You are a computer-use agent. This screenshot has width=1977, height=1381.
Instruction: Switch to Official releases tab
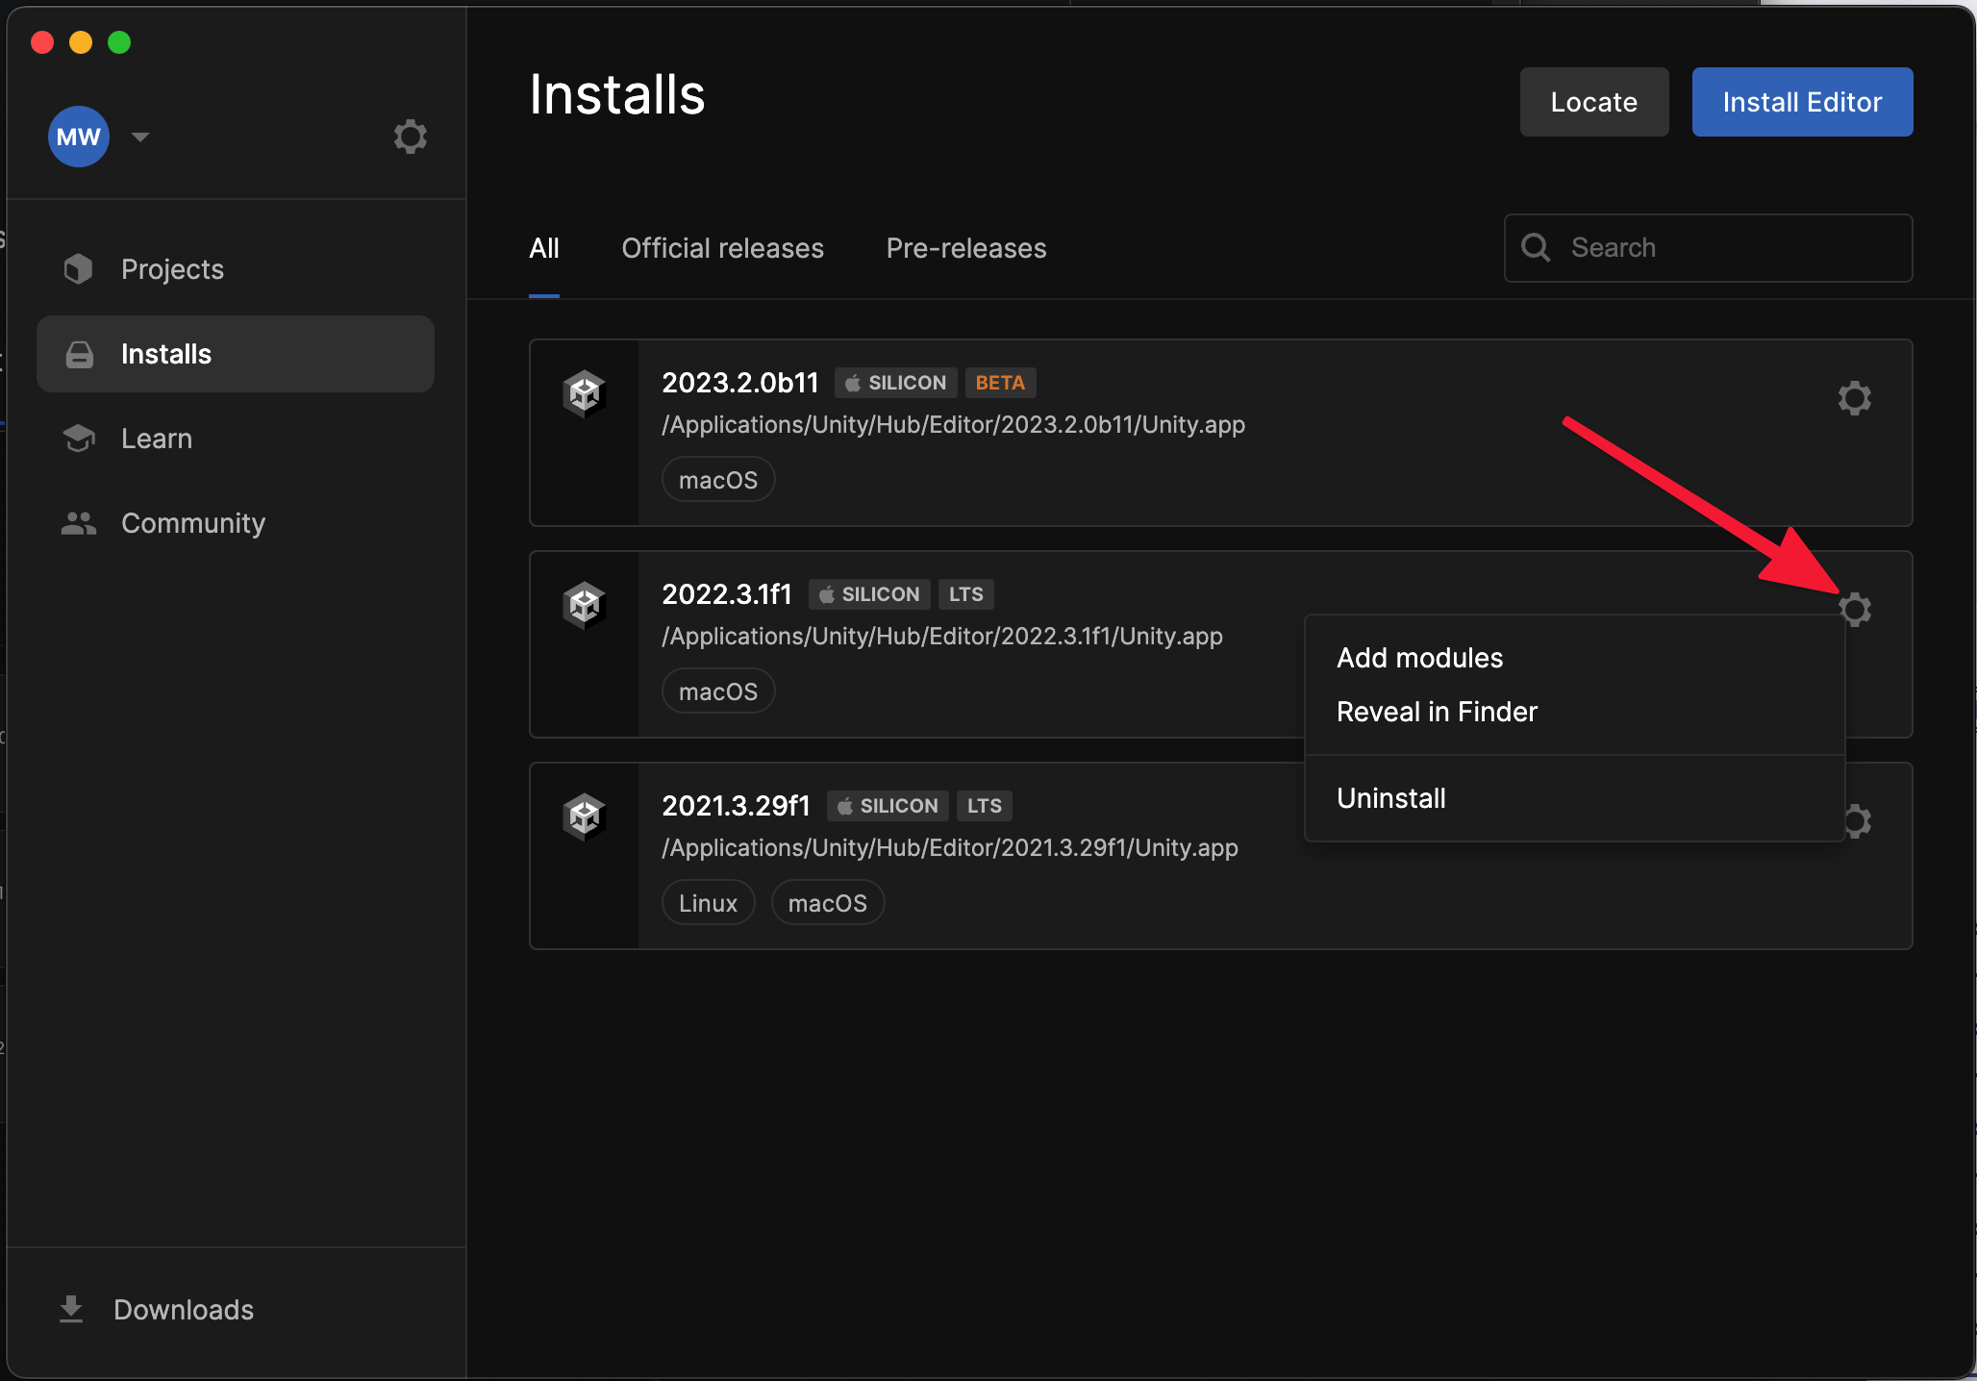(722, 248)
